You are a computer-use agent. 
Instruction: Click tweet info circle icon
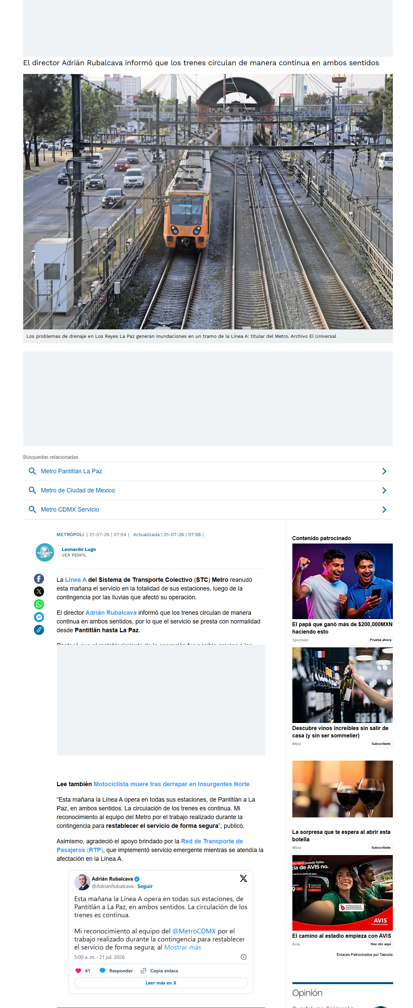[244, 957]
